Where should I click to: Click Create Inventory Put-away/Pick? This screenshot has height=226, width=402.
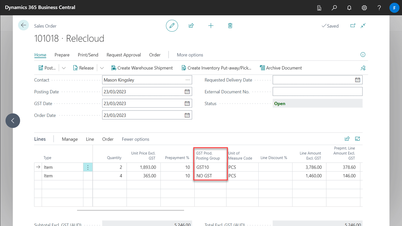[x=217, y=68]
